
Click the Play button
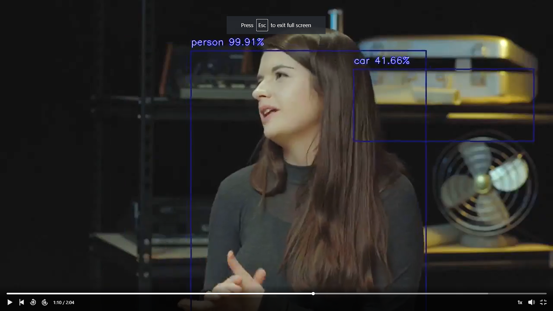click(10, 302)
